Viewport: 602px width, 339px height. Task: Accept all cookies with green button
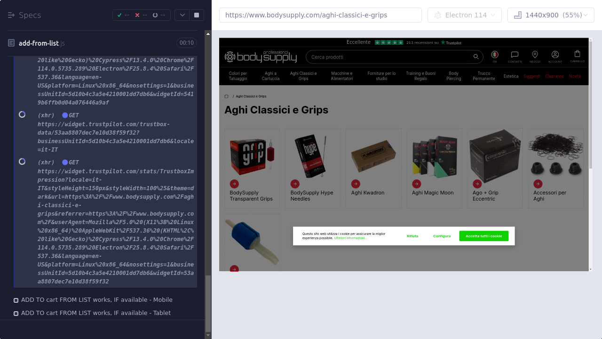pos(483,236)
